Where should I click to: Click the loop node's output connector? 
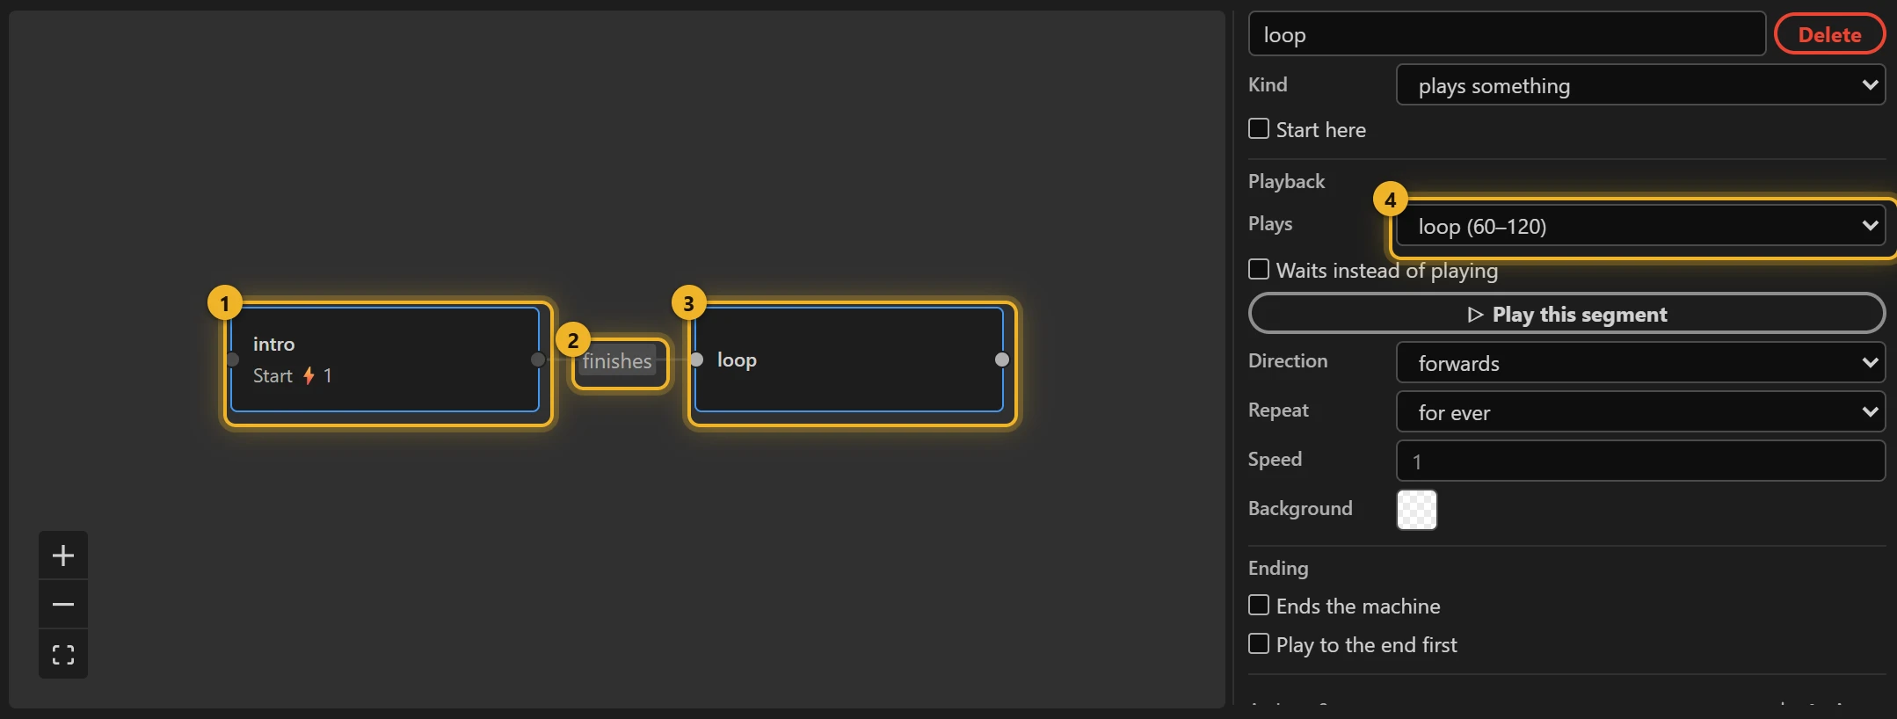pyautogui.click(x=1002, y=359)
